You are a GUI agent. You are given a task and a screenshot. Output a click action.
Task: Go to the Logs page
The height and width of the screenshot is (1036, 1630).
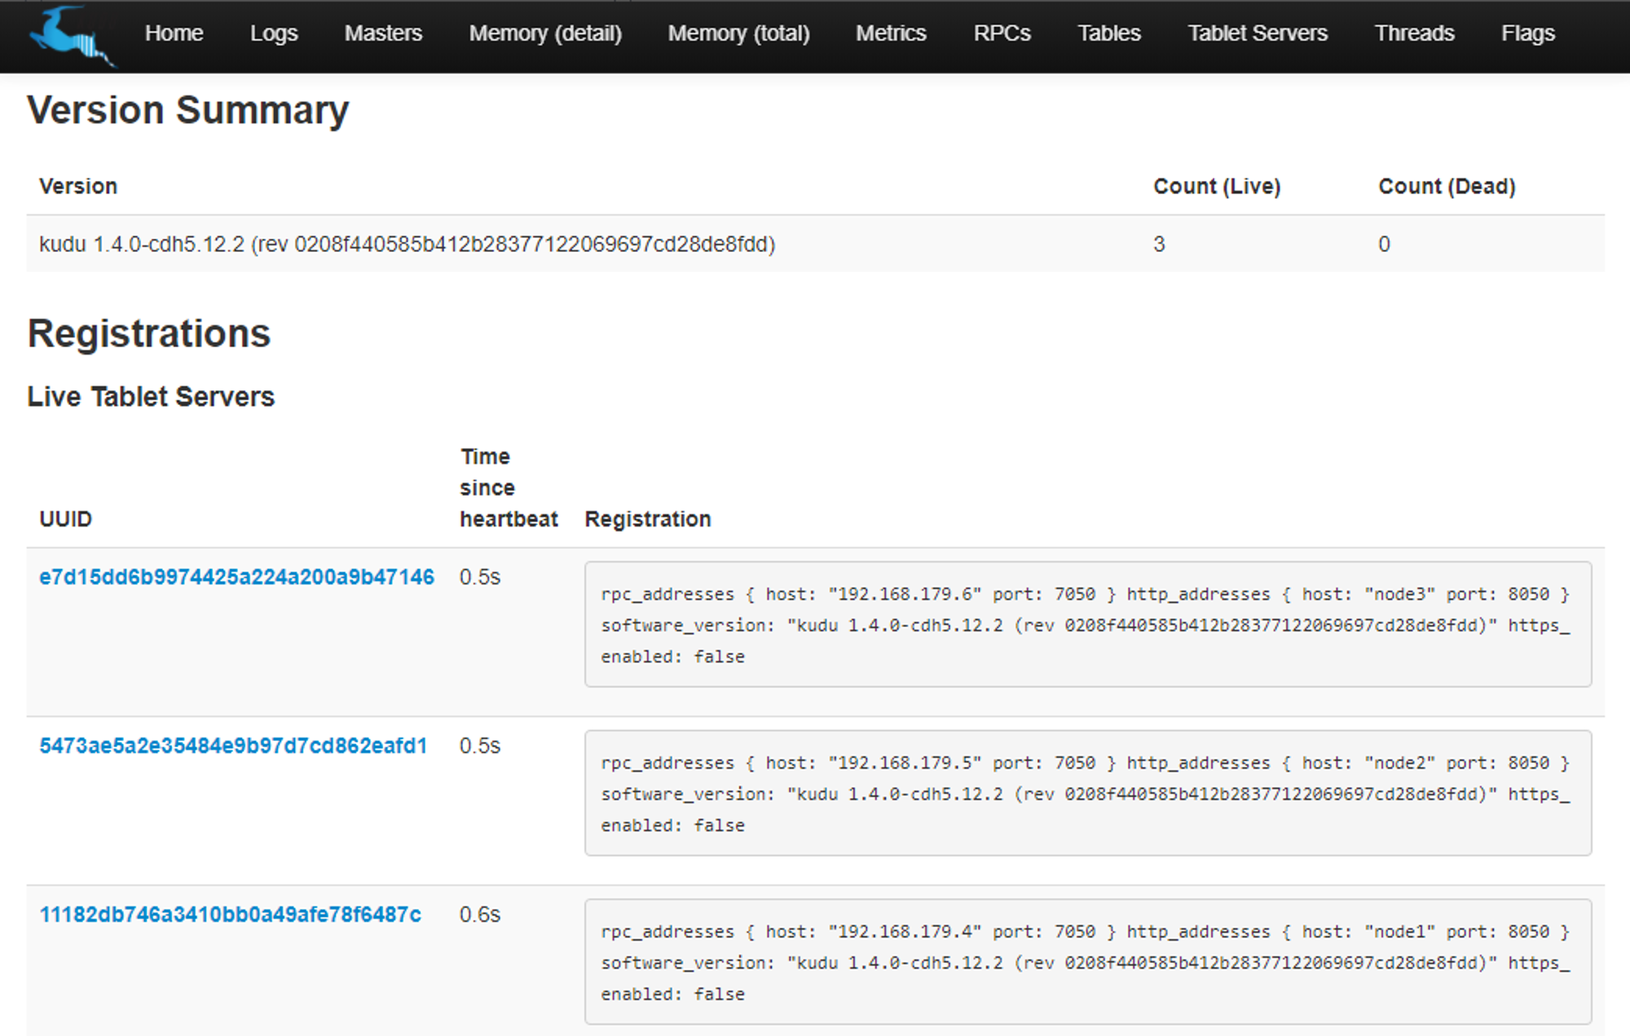click(274, 33)
